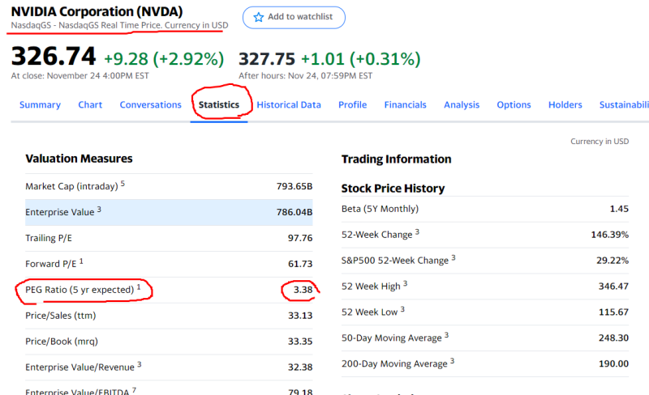This screenshot has width=649, height=395.
Task: Select the Trailing P/E label
Action: click(49, 238)
